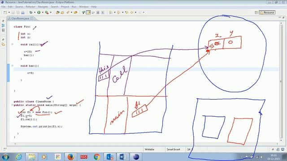Open the Help menu
This screenshot has width=287, height=161.
point(94,7)
